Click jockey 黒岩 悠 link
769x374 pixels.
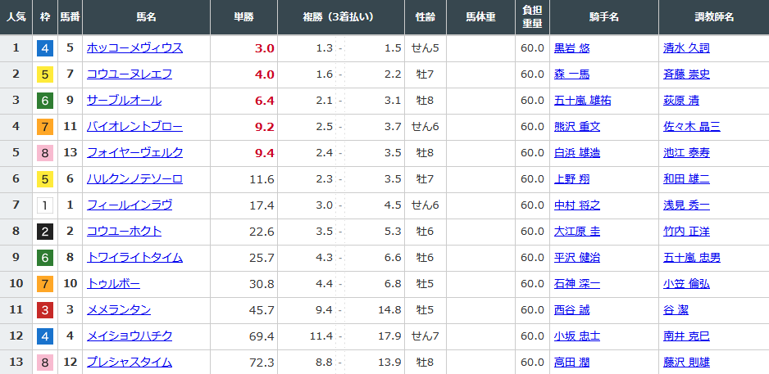572,48
